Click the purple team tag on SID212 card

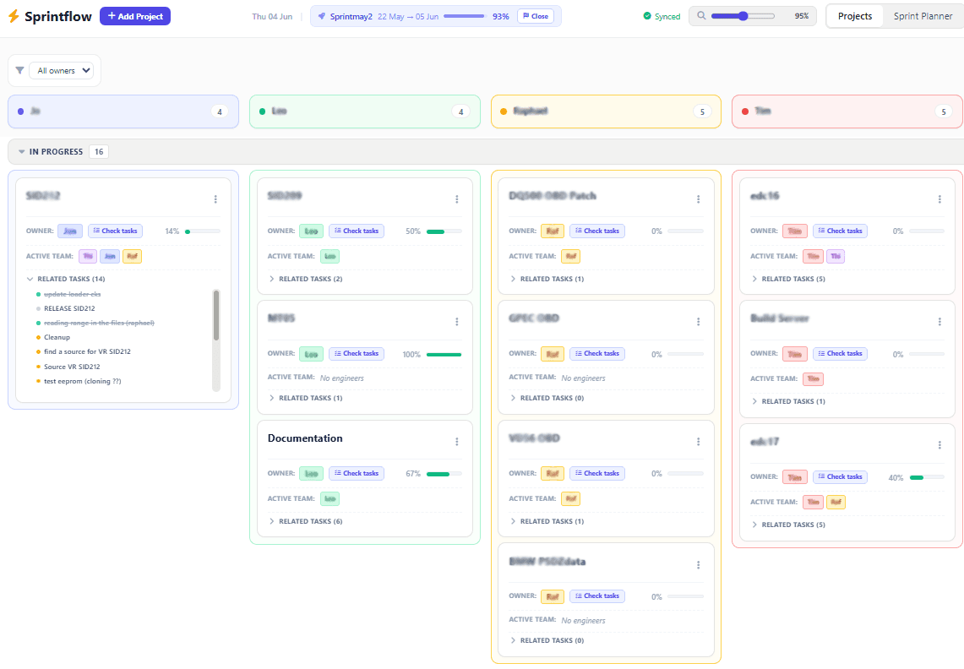pos(88,257)
